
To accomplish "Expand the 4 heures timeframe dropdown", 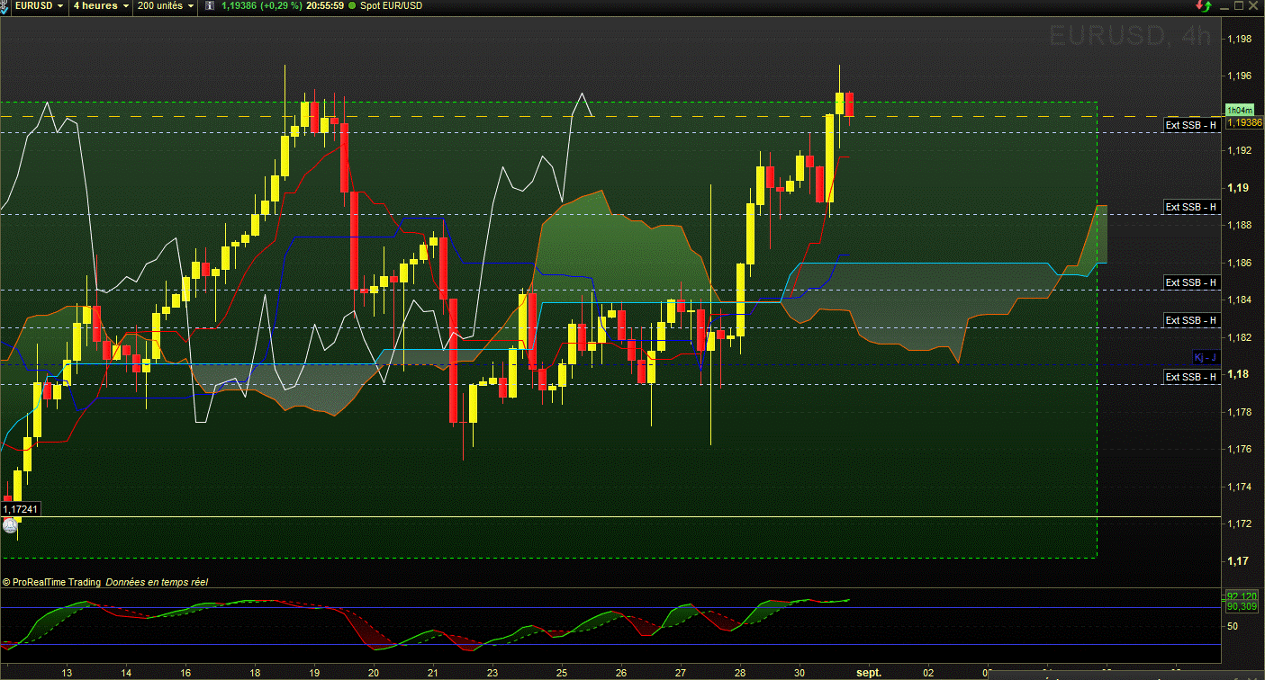I will [x=100, y=5].
